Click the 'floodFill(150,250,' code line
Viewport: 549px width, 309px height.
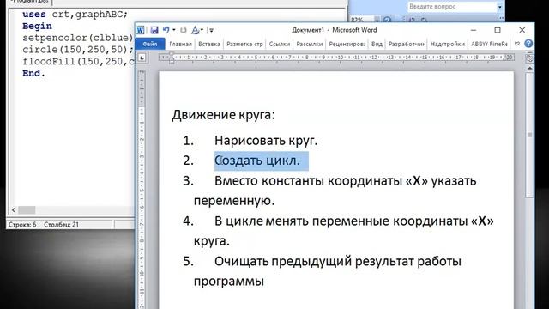78,62
